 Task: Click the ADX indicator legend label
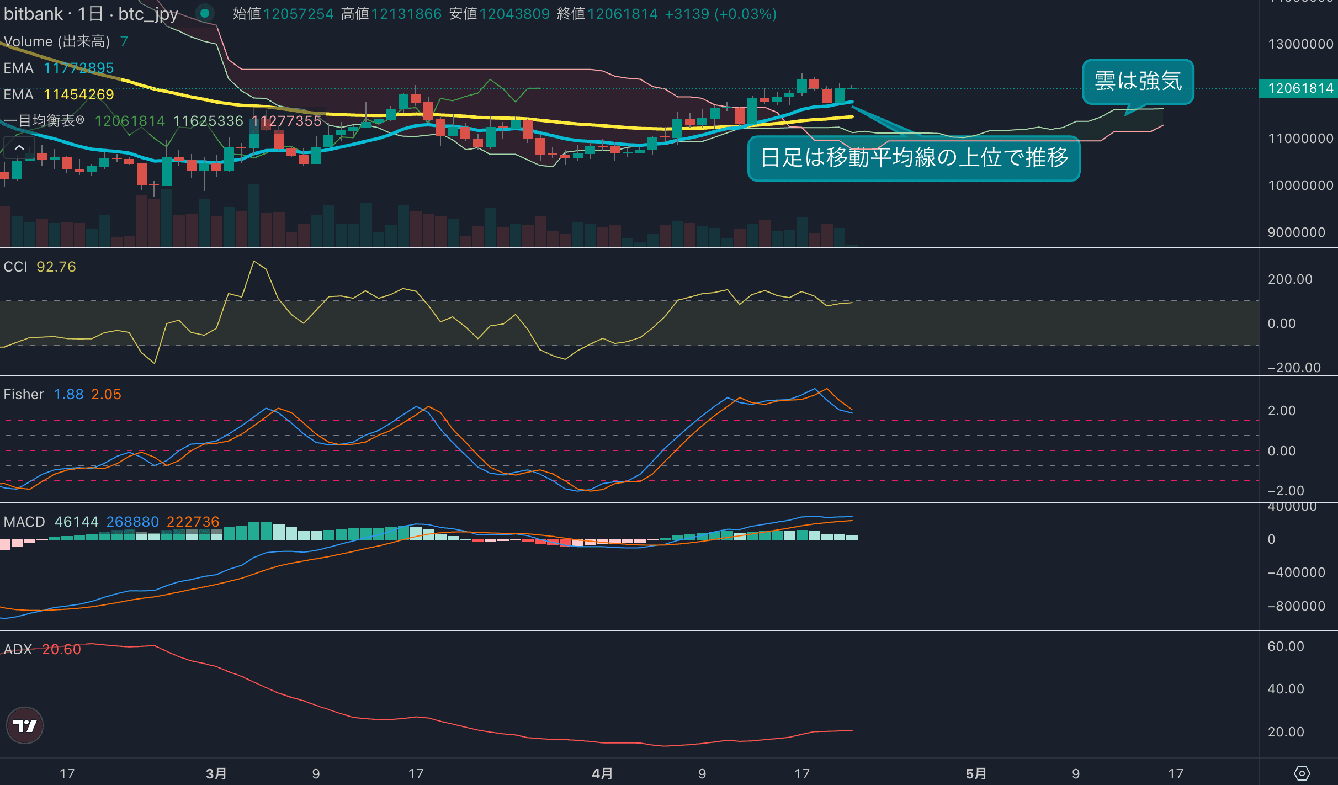point(18,649)
